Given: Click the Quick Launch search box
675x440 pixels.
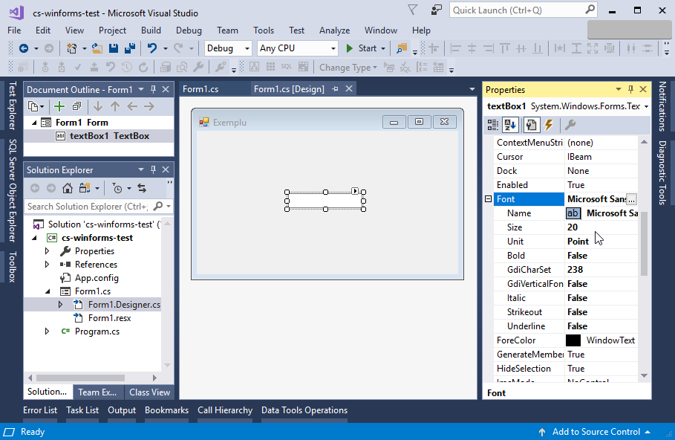Looking at the screenshot, I should point(523,10).
